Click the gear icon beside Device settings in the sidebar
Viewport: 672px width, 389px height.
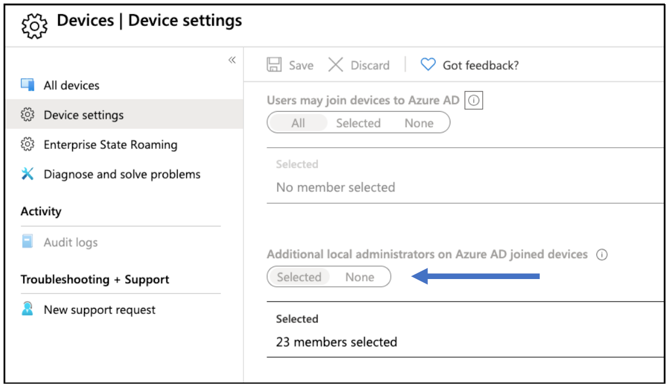click(27, 115)
